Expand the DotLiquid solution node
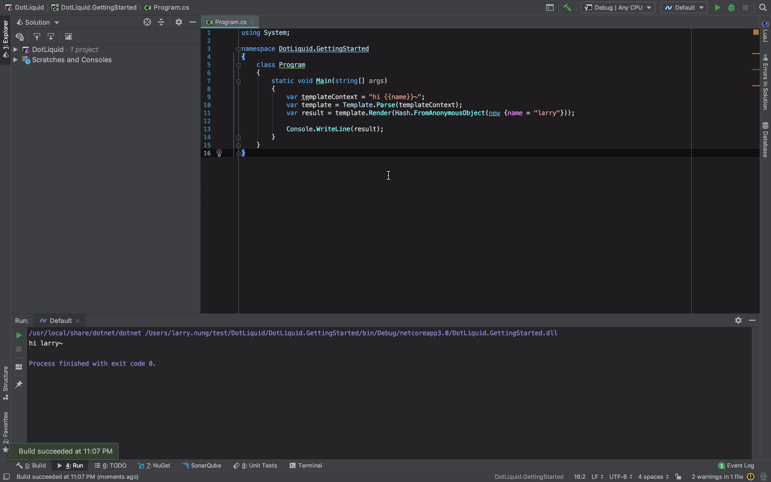This screenshot has width=771, height=482. coord(15,50)
